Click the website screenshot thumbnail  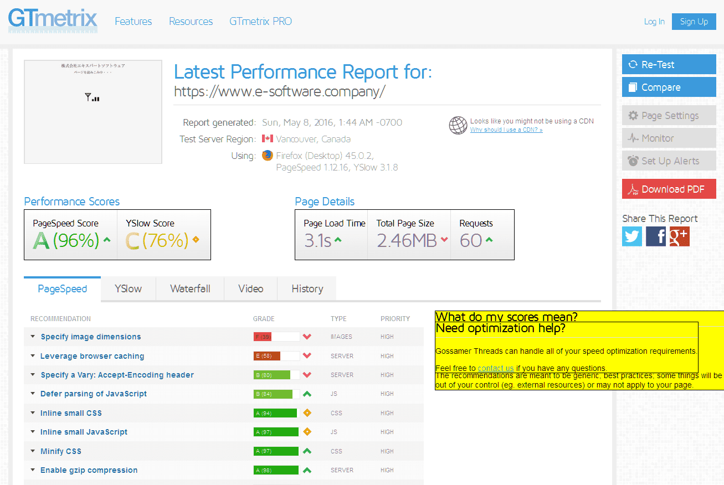coord(93,112)
